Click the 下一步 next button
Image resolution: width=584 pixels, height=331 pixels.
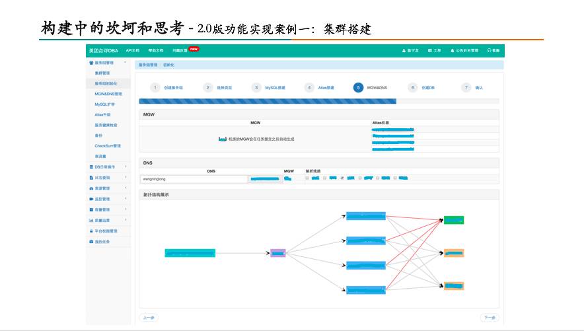coord(490,318)
